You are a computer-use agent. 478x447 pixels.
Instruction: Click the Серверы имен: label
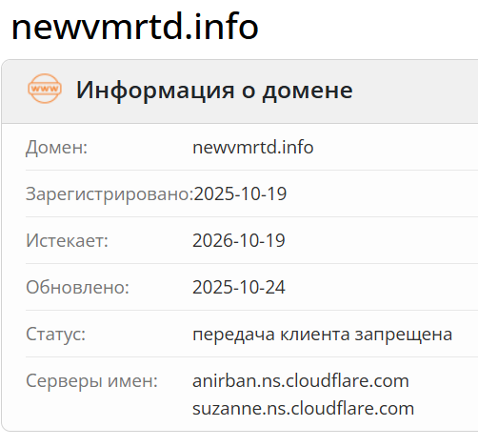tap(91, 381)
